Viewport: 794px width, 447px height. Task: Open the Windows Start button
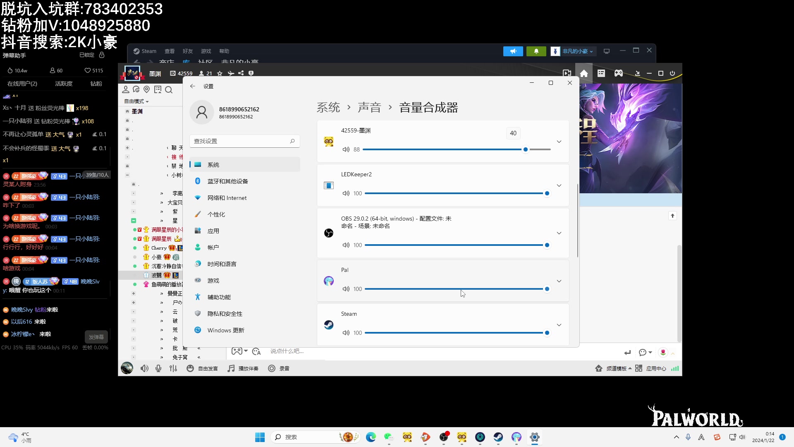(260, 437)
